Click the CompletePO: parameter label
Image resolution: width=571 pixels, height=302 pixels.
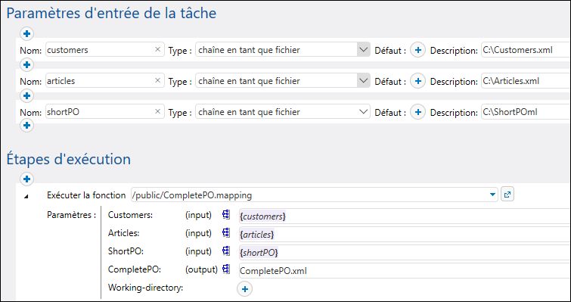coord(135,269)
